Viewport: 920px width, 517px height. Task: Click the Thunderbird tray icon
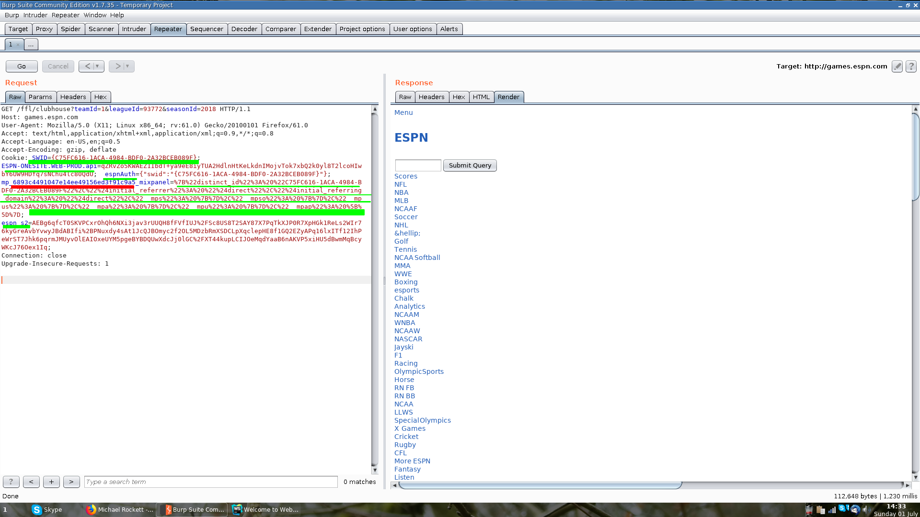point(855,510)
